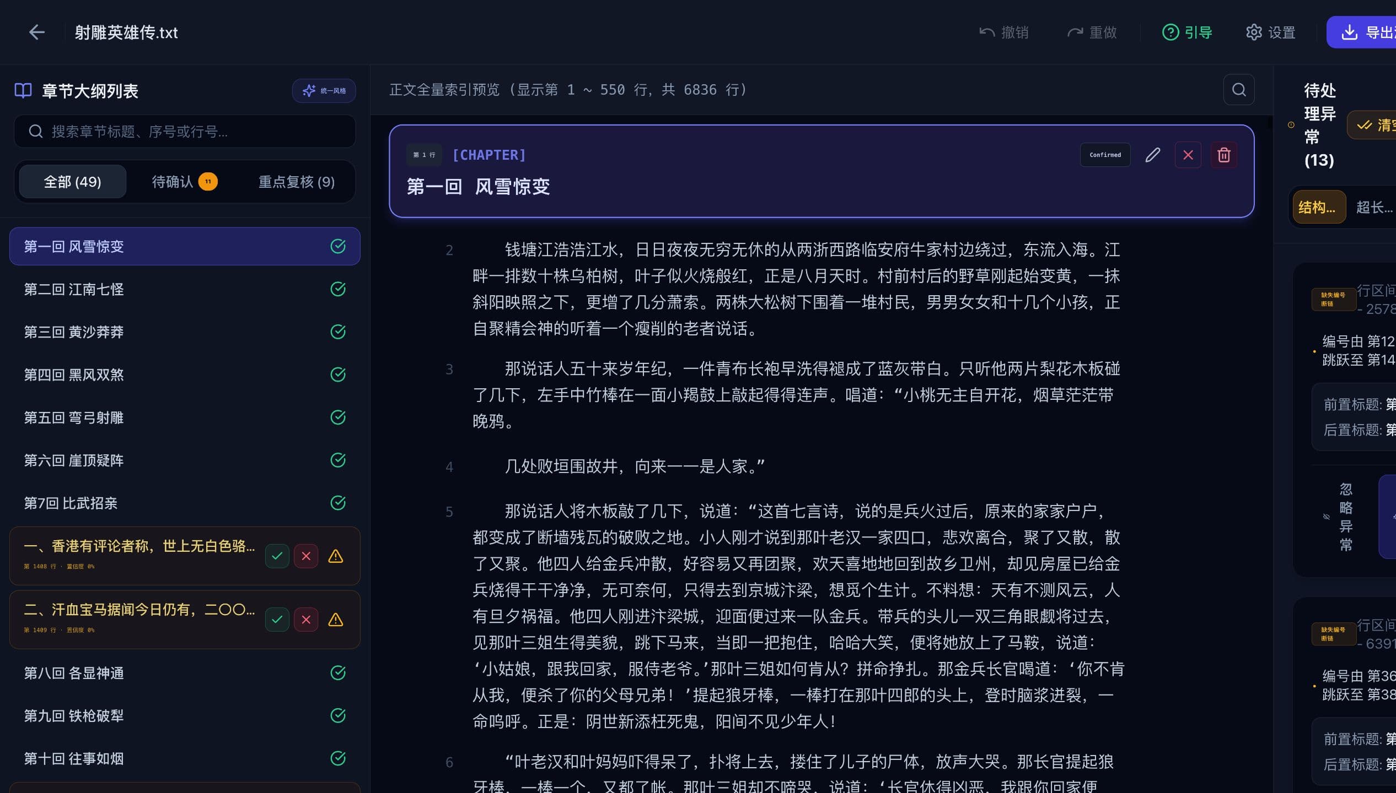Click text line 4 几处败垣围故井

[x=635, y=466]
